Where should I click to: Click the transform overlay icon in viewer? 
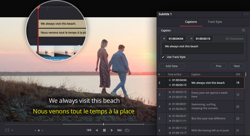7,130
